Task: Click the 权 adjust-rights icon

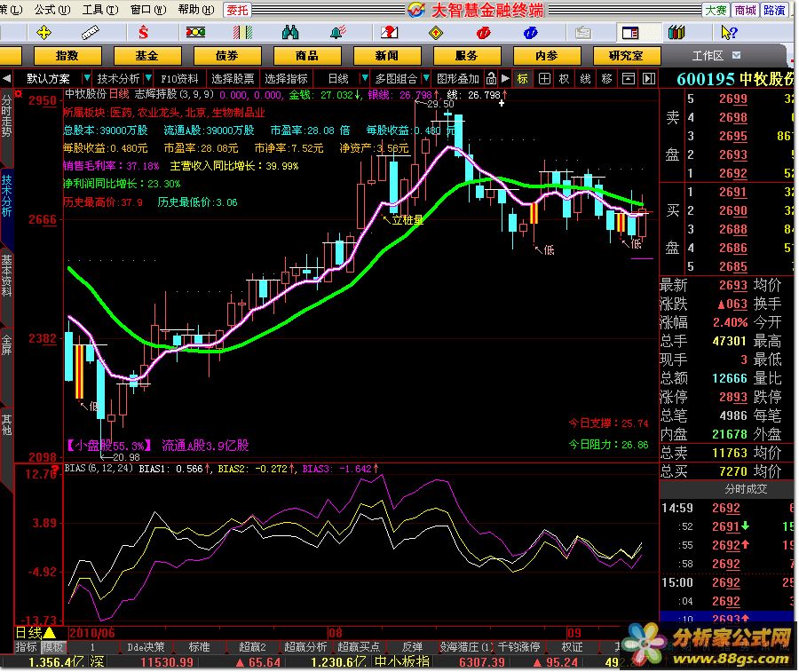Action: pos(564,79)
